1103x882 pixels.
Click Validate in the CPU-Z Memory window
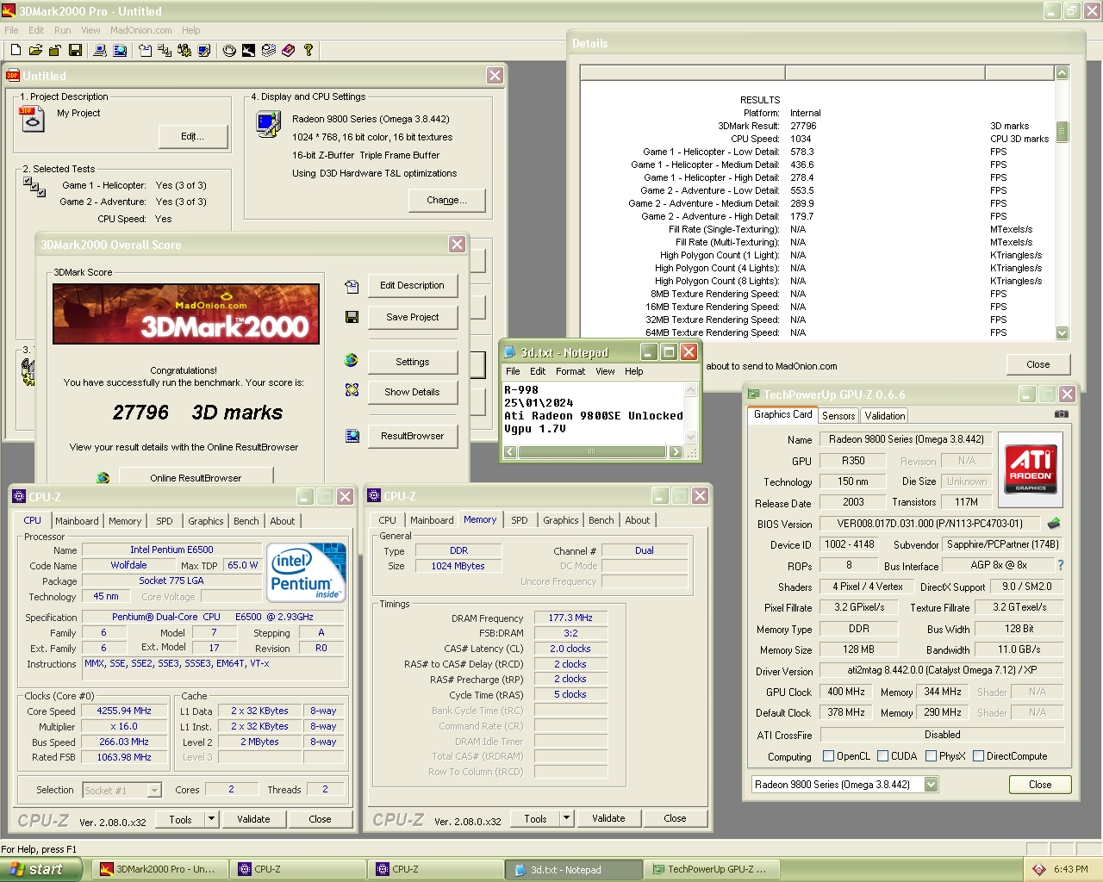[608, 818]
